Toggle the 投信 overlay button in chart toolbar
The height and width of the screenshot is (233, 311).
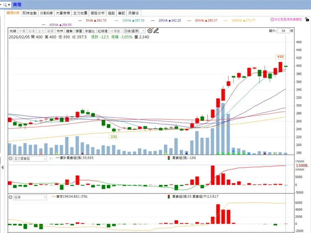pos(32,31)
